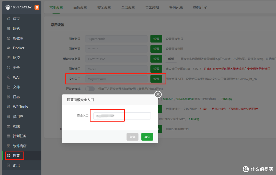Screen dimensions: 276x175
Task: Click 设置 button for 面板密码
Action: coord(156,49)
